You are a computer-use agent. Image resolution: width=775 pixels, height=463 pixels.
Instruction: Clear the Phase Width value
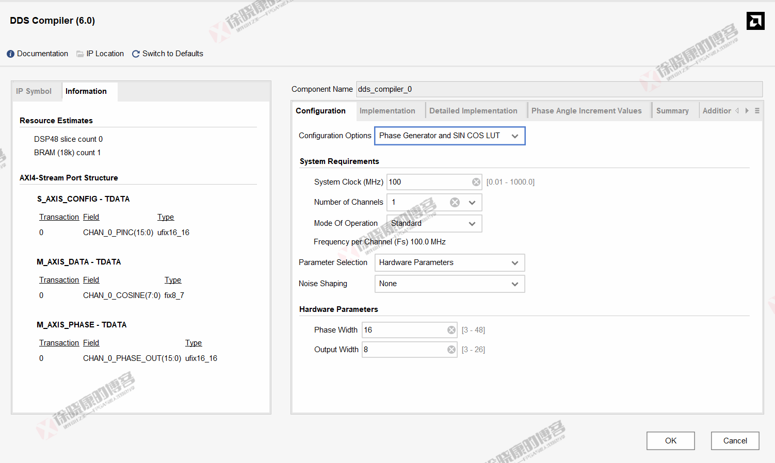(x=451, y=330)
